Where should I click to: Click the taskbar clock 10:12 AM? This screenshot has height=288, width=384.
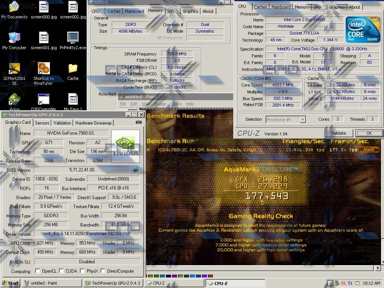pyautogui.click(x=371, y=283)
